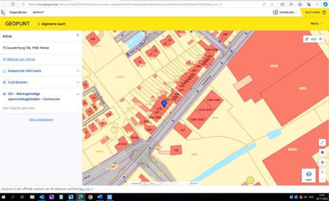Viewport: 329px width, 201px height.
Task: Select the pencil draw tool on map
Action: pyautogui.click(x=307, y=39)
